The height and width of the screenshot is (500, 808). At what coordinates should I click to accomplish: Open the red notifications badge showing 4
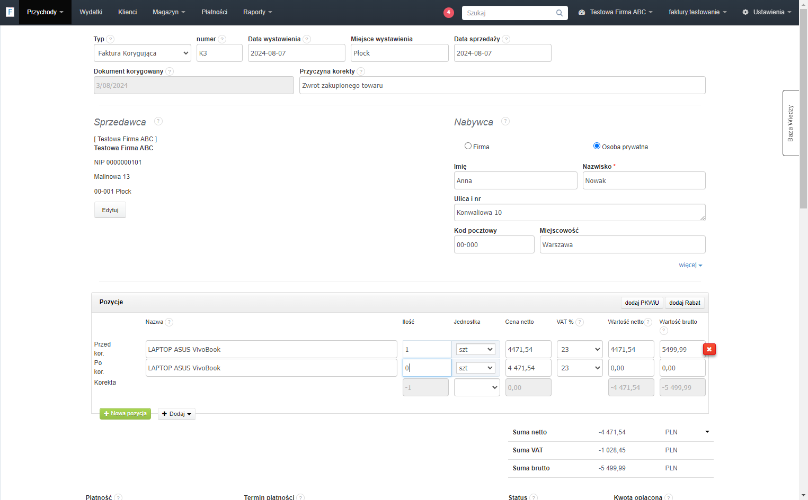[449, 12]
